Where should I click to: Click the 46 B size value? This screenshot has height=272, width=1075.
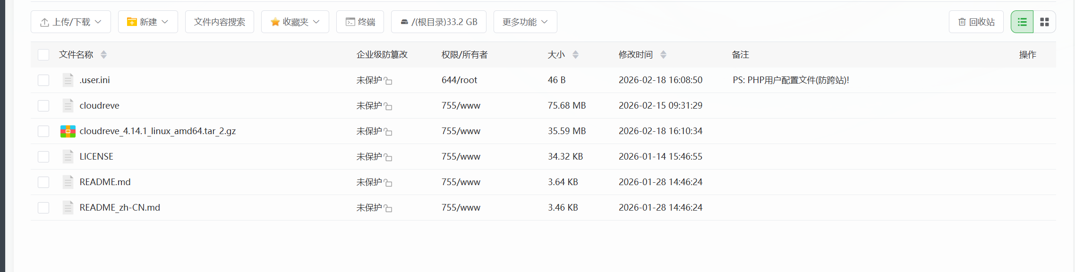point(557,80)
